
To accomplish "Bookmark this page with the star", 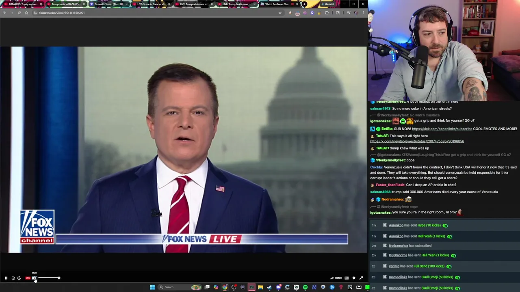I will [x=280, y=13].
